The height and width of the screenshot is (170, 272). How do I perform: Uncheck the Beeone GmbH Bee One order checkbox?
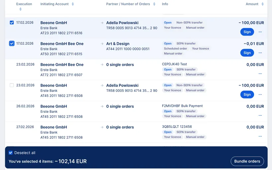pos(12,44)
